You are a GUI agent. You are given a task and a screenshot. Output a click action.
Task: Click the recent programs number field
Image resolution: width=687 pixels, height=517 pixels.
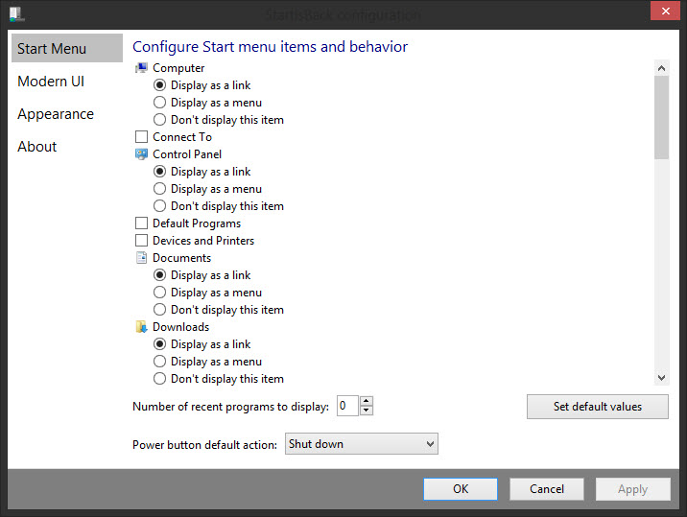[x=347, y=406]
